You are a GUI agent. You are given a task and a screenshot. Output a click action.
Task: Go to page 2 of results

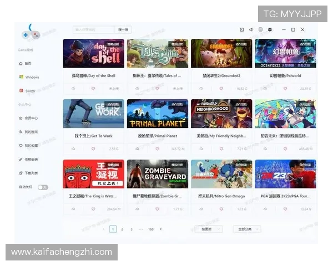tap(122, 229)
